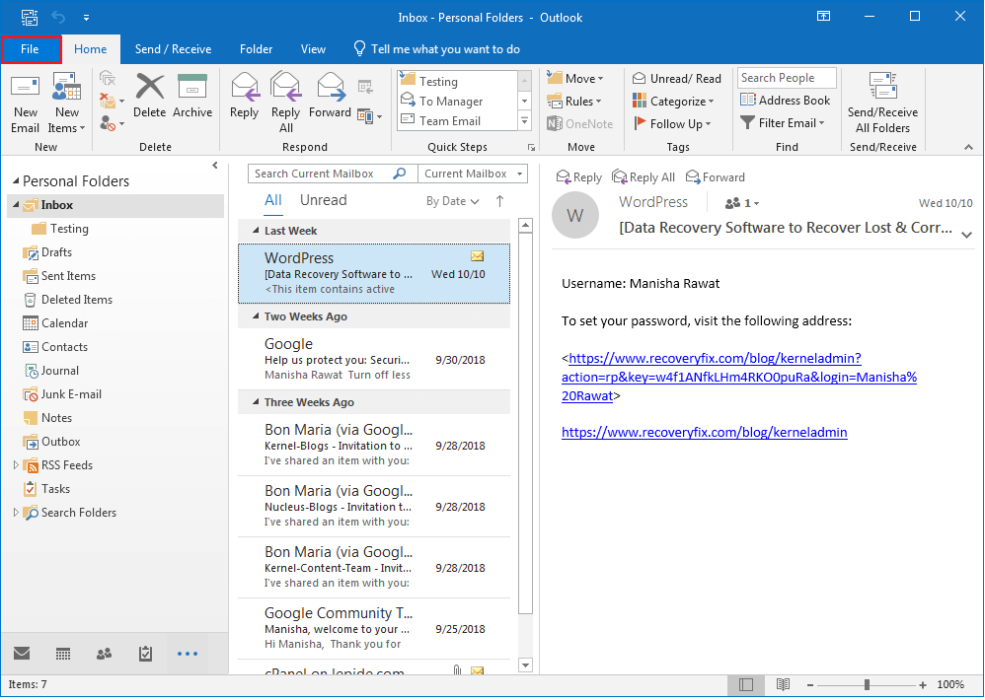Open the Current Mailbox scope dropdown

[x=473, y=174]
